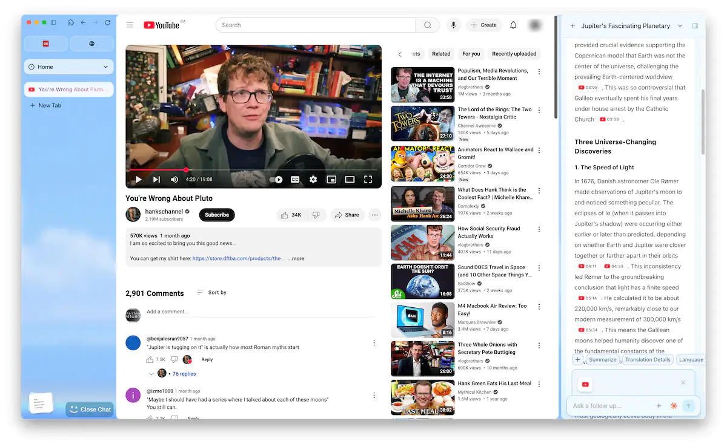
Task: Open the Populism, Media Revolutions video thumbnail
Action: click(x=422, y=84)
